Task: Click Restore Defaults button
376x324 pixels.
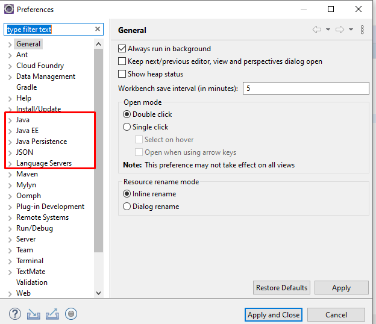Action: click(281, 288)
